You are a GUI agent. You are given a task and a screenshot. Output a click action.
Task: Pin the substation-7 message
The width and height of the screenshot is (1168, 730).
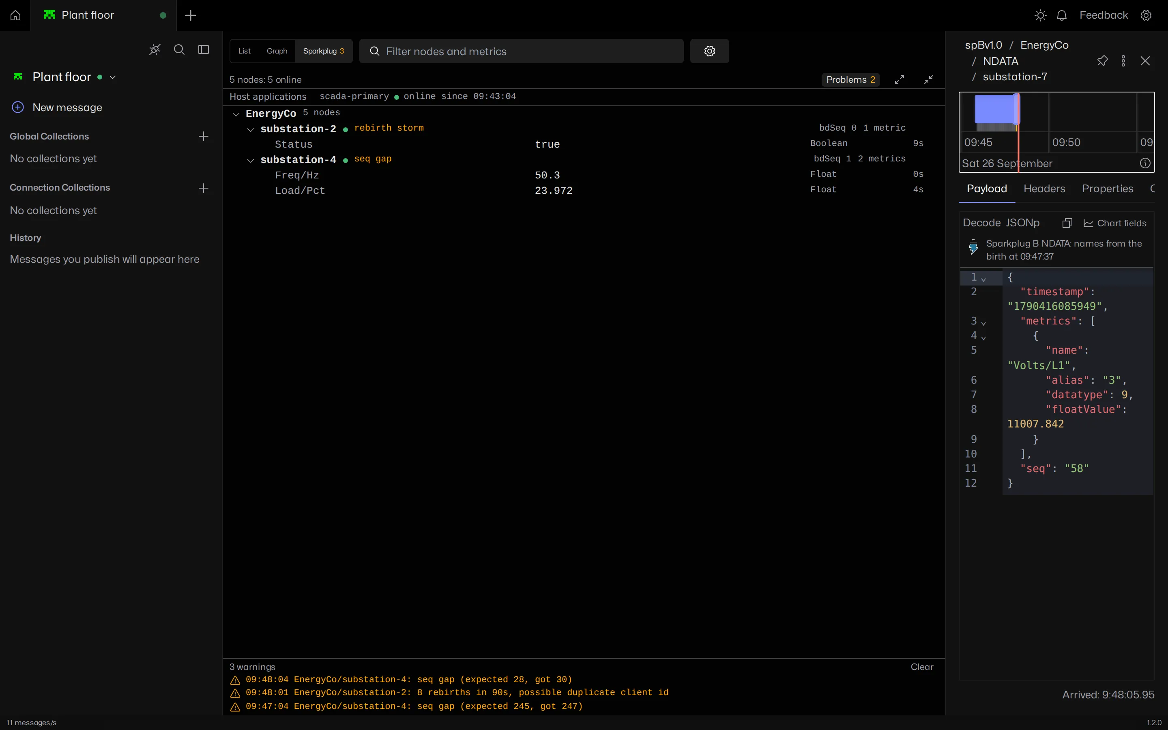pos(1102,61)
